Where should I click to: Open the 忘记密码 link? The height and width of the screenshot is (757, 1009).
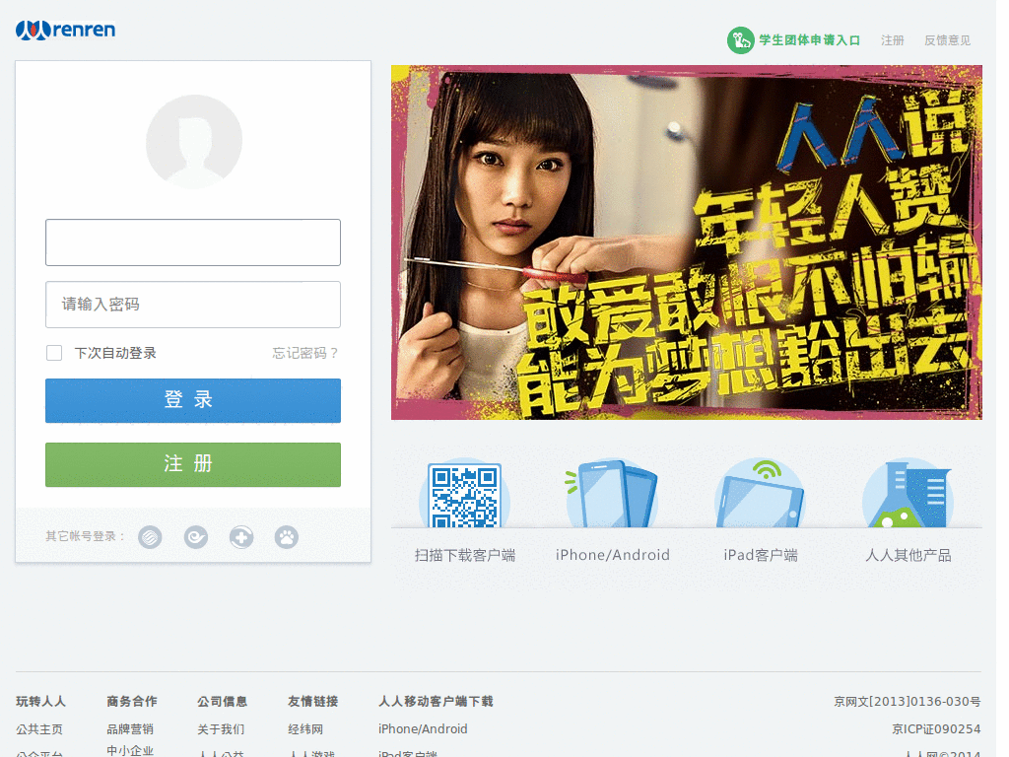tap(305, 353)
